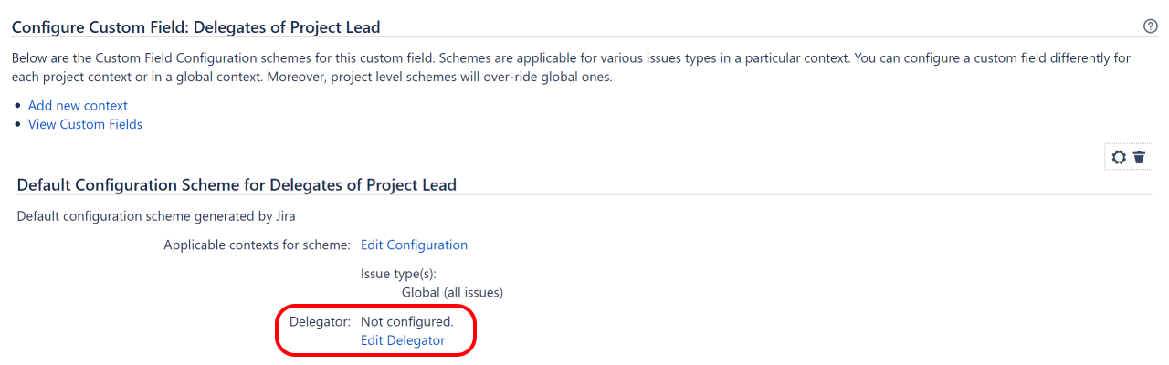1169x365 pixels.
Task: Delete the scheme with the trash icon
Action: [x=1139, y=157]
